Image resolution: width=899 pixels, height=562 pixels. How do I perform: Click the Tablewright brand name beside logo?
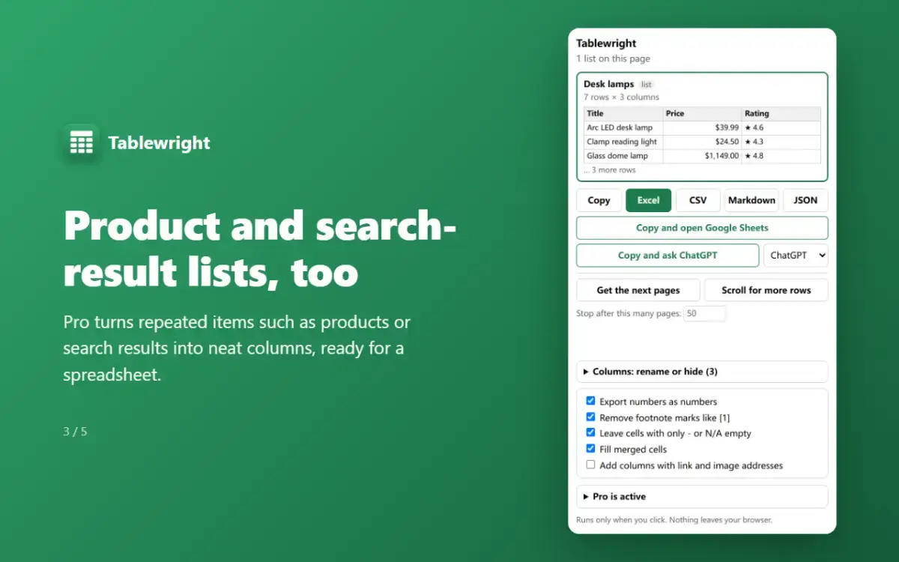pyautogui.click(x=159, y=143)
